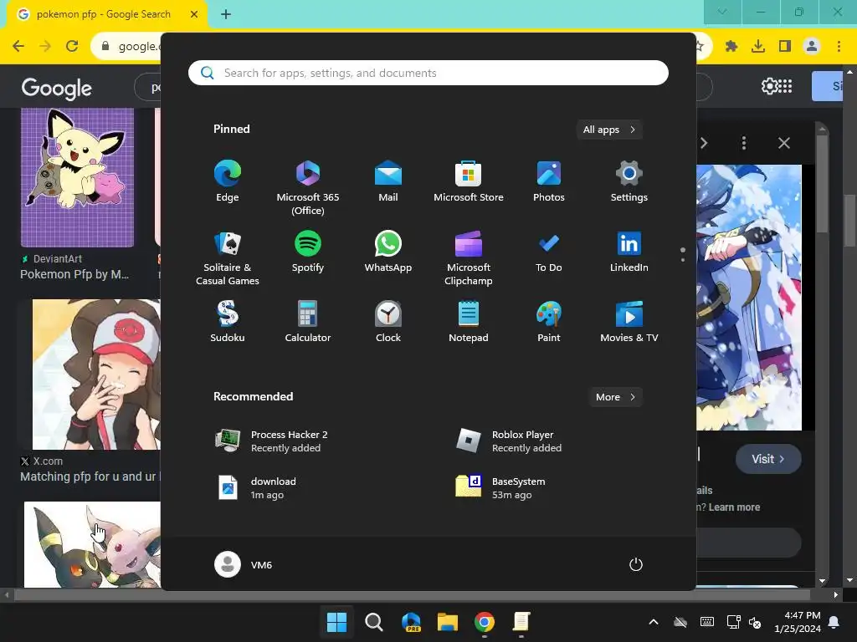Open Edge Preview from taskbar
The image size is (857, 642).
tap(411, 622)
